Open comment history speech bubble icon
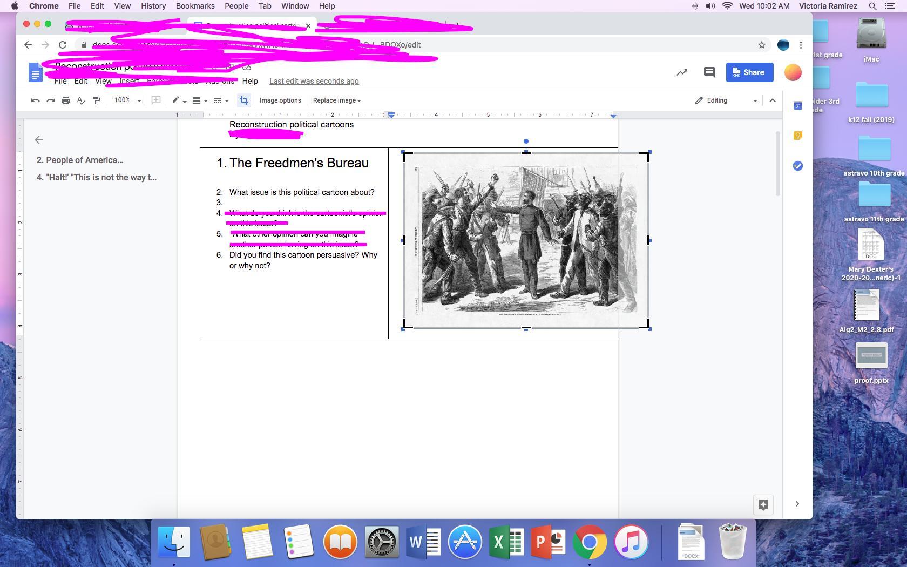The height and width of the screenshot is (567, 907). [709, 72]
